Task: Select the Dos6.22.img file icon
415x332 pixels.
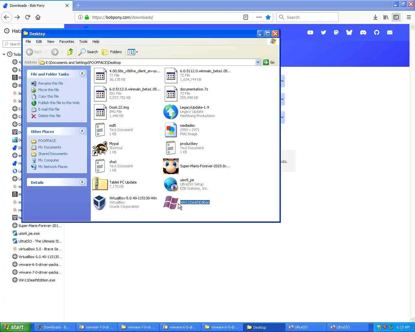Action: 100,112
